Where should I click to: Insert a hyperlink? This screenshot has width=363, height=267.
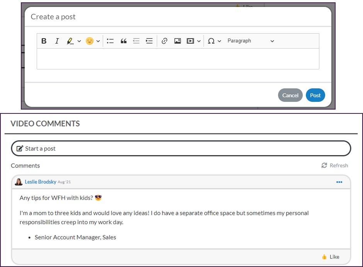click(x=165, y=41)
